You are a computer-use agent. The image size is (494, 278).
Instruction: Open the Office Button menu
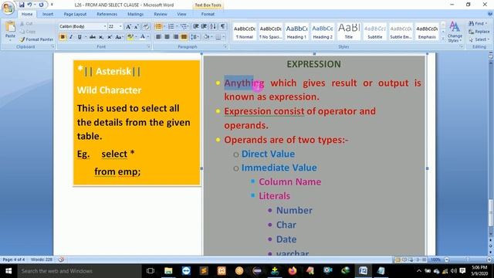8,8
